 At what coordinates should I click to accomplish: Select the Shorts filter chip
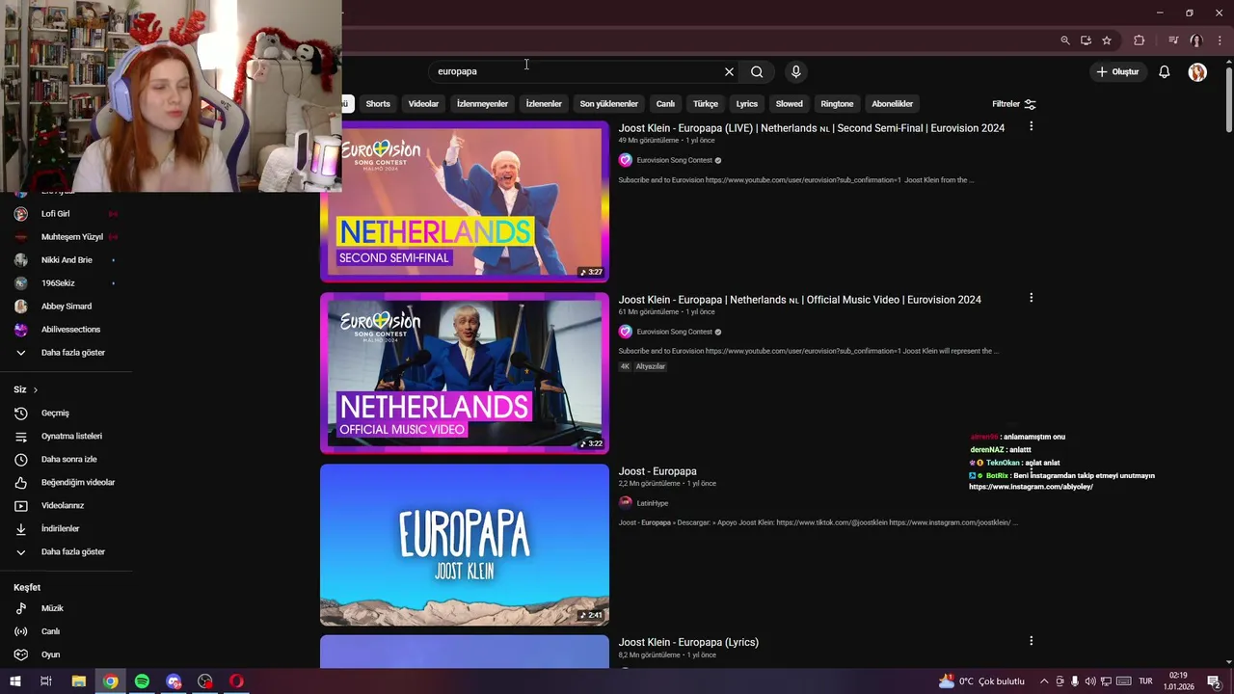click(378, 104)
